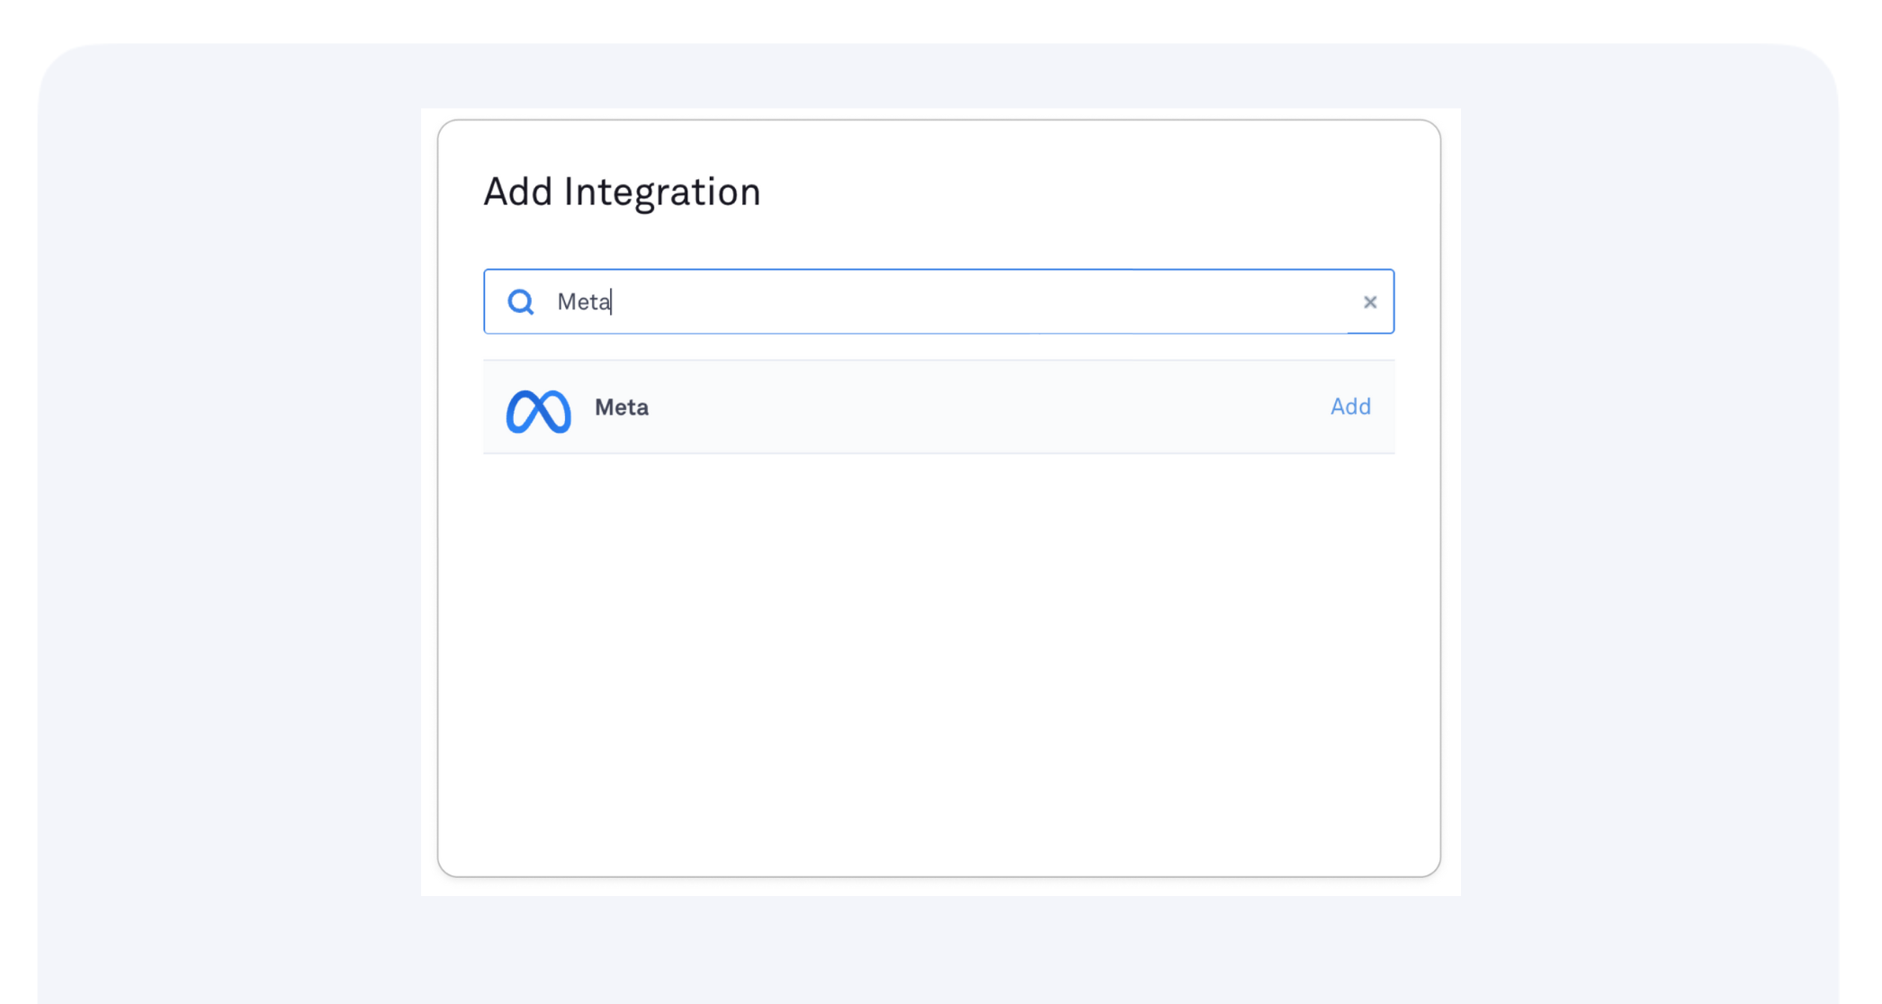Focus the search box containing Meta
1882x1004 pixels.
click(900, 302)
